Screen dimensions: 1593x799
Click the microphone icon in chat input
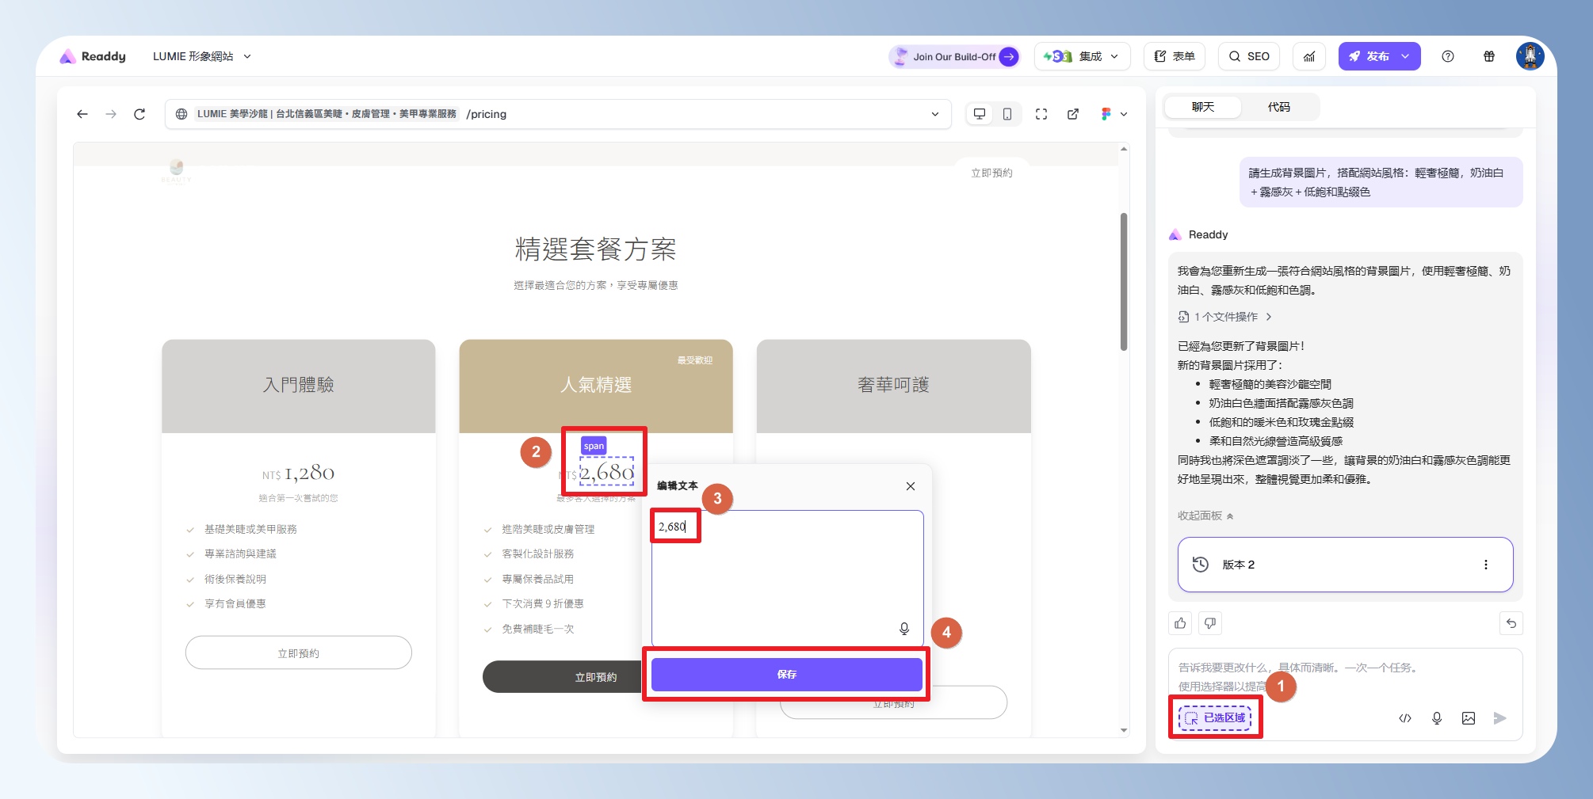tap(1437, 718)
